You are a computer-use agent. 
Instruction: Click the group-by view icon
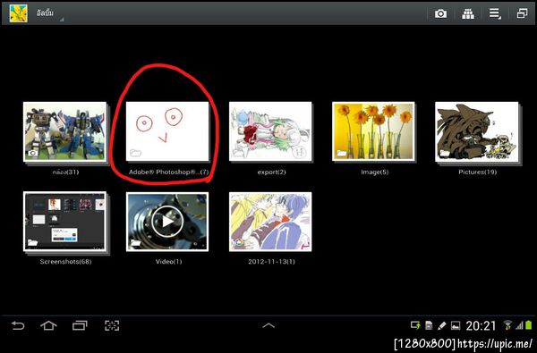point(468,13)
